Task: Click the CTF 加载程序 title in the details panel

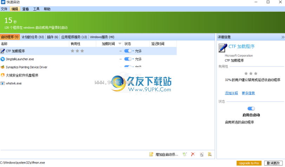Action: (x=241, y=47)
